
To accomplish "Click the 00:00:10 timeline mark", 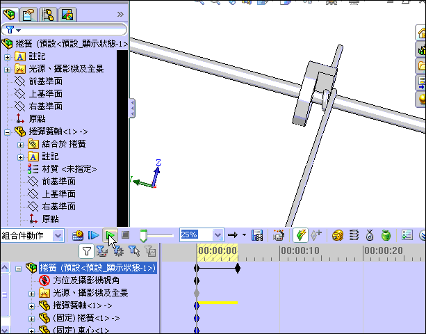I will 300,250.
